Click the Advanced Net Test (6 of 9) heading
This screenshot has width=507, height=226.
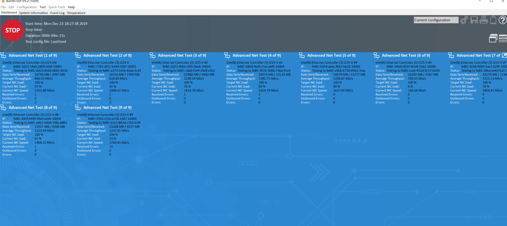coord(406,55)
